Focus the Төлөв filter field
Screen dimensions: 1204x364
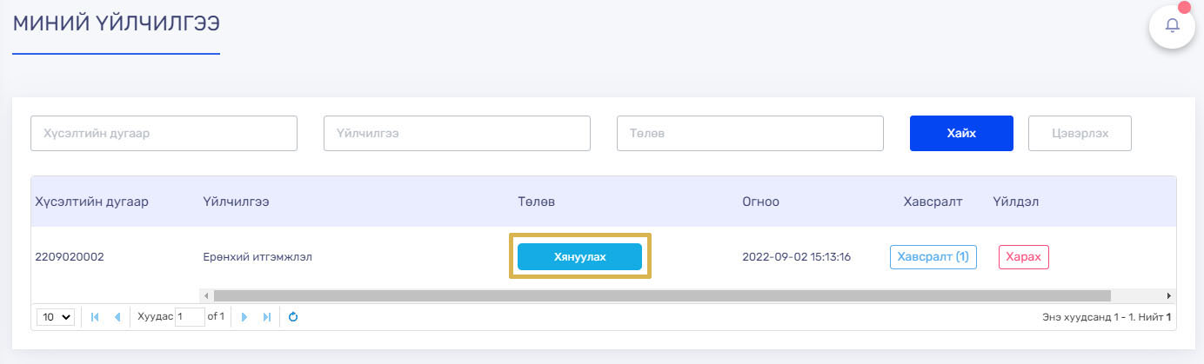(750, 134)
